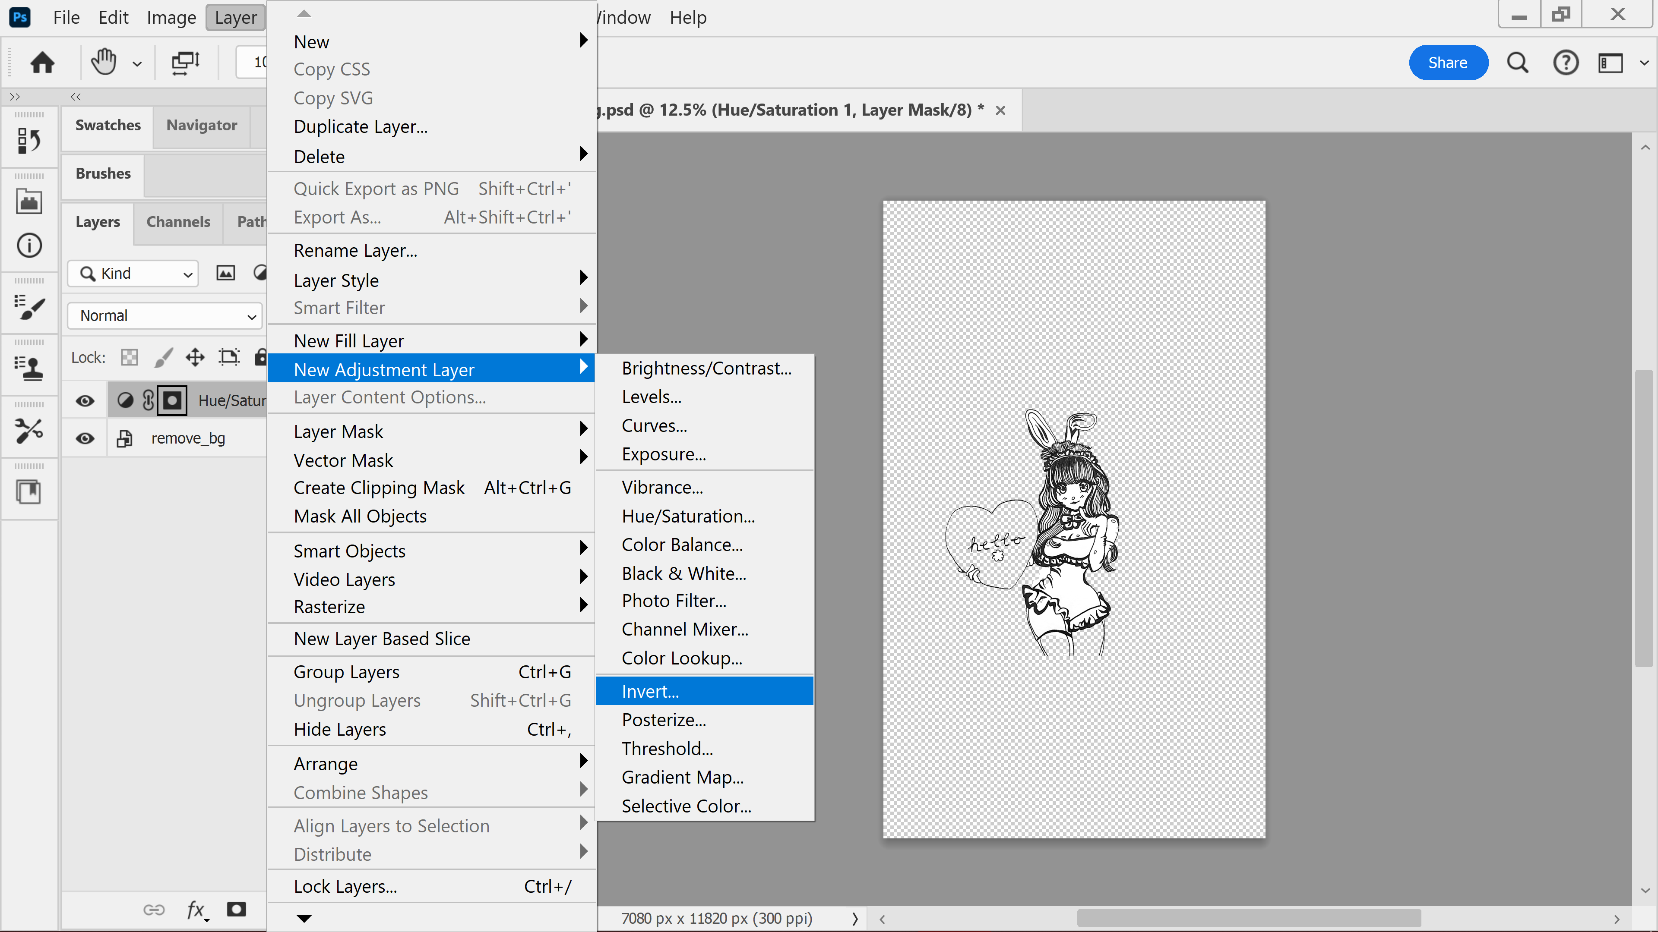Viewport: 1658px width, 932px height.
Task: Click the layer effects fx icon
Action: (196, 909)
